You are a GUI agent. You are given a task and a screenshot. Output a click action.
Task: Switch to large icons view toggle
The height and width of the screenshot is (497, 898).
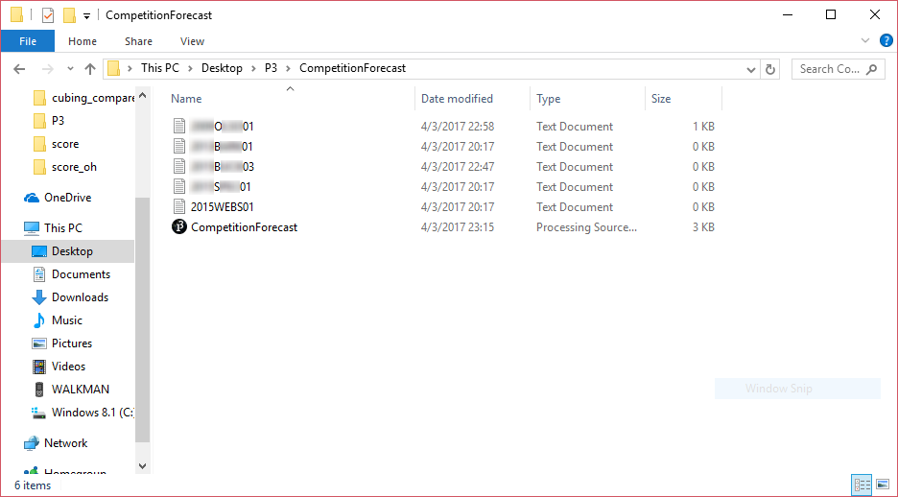pos(882,485)
